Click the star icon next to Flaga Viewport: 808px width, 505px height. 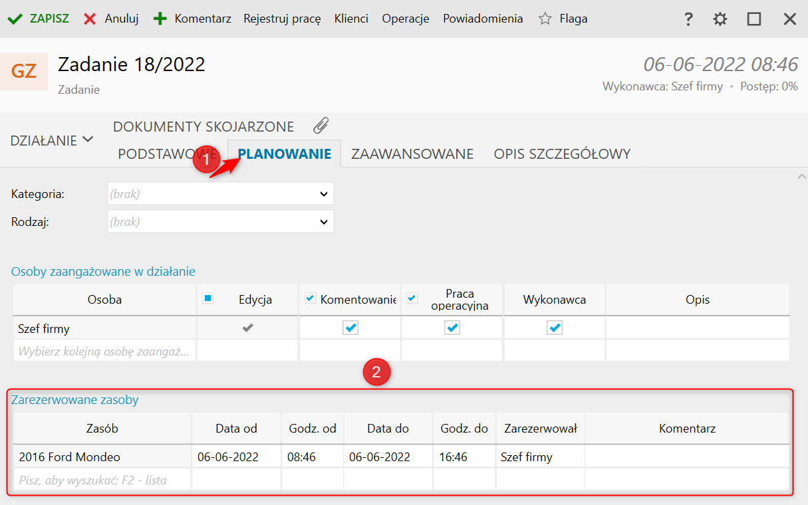click(545, 19)
